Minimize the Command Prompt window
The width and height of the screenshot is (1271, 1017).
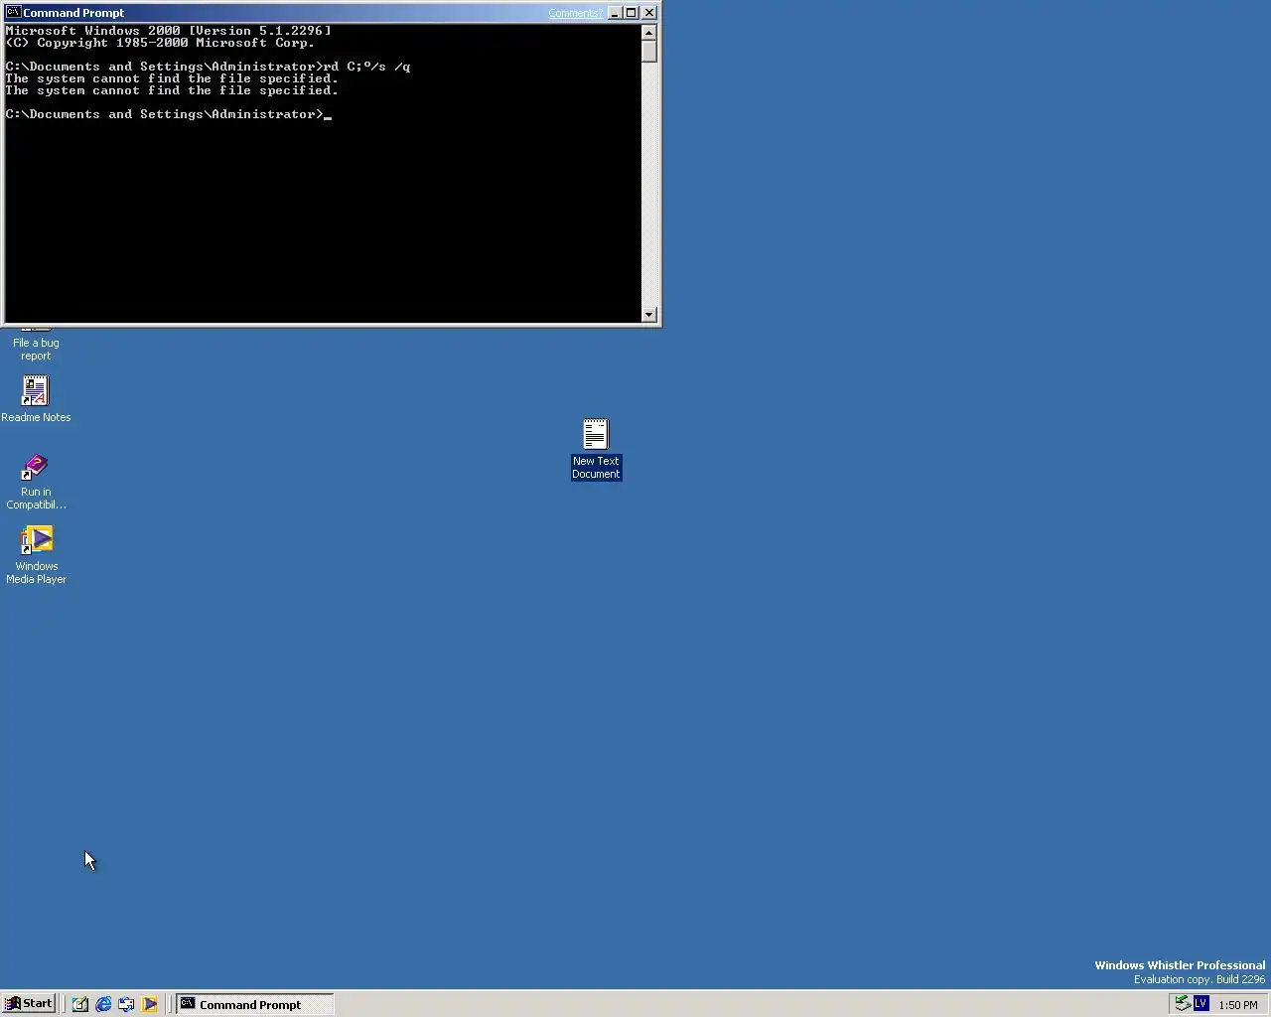[x=615, y=13]
